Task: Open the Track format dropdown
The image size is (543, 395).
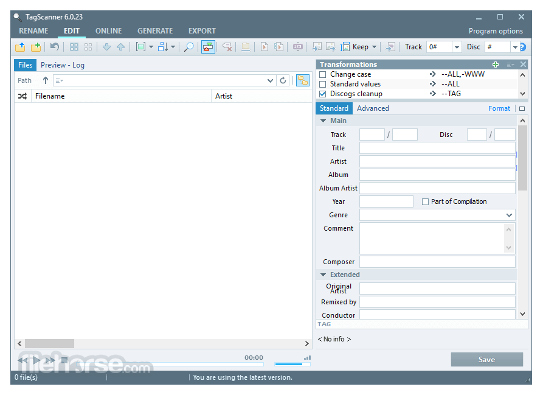Action: tap(457, 47)
